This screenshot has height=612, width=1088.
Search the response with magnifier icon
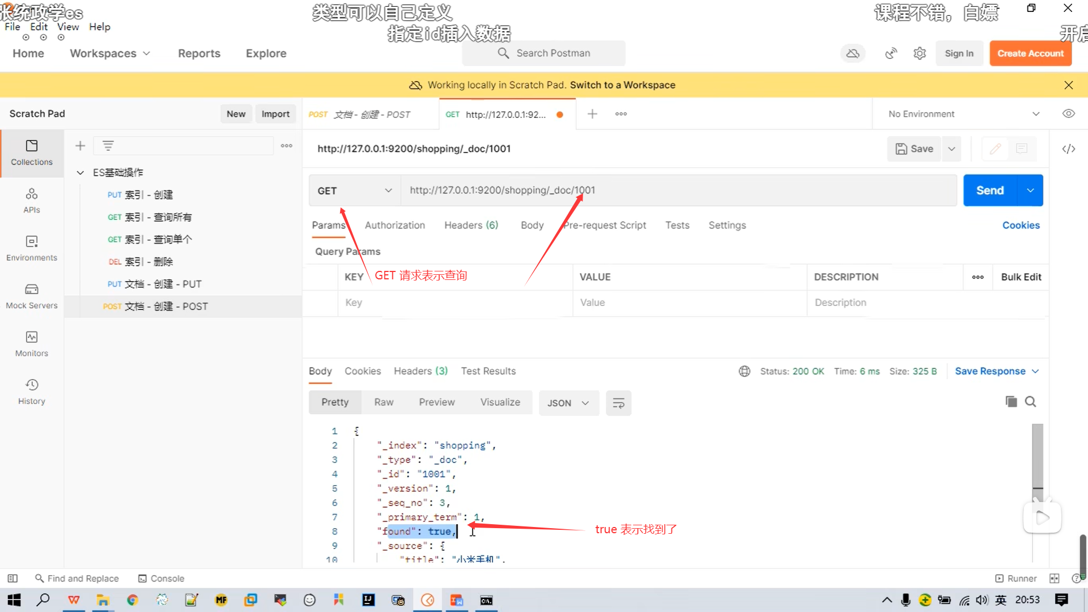point(1031,402)
